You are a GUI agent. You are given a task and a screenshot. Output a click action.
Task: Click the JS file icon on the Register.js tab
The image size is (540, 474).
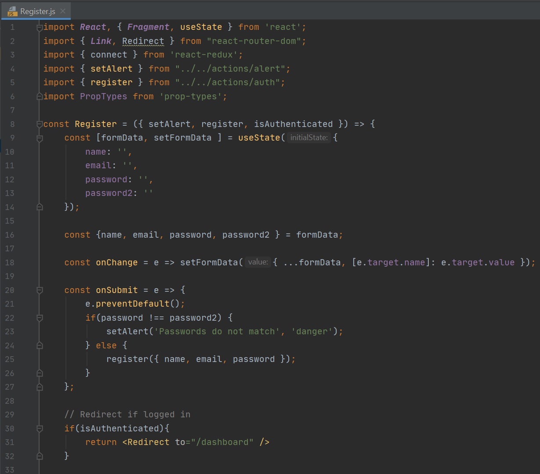coord(12,11)
